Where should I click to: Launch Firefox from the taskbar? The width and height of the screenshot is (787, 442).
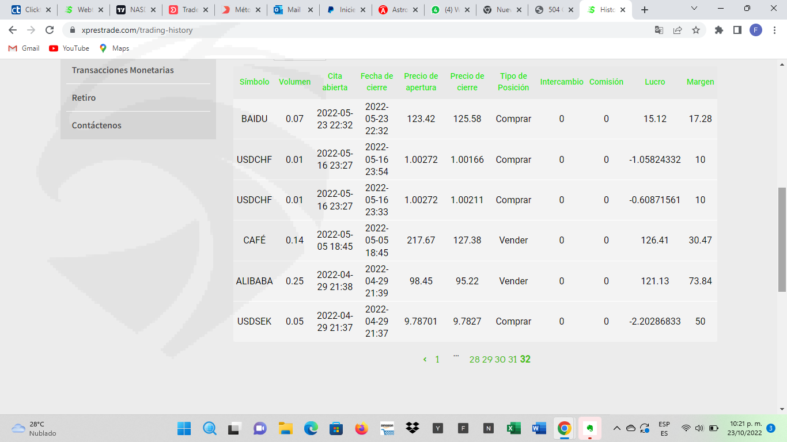point(362,428)
